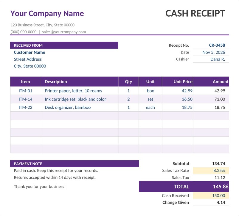Click the 'Amount' column header

click(x=211, y=82)
